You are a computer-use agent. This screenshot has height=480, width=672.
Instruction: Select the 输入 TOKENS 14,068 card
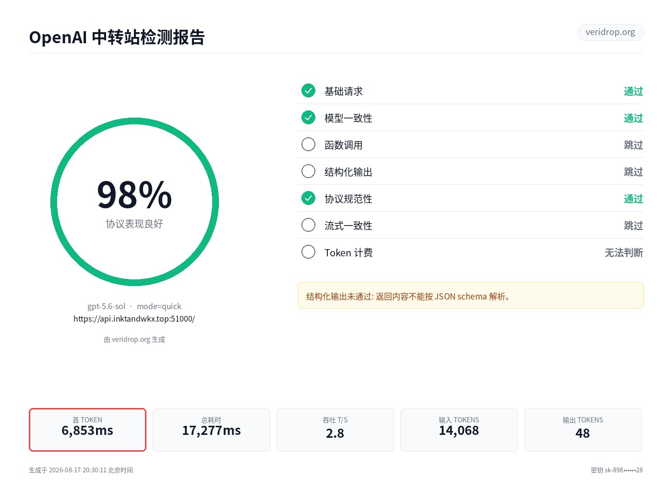(x=459, y=430)
